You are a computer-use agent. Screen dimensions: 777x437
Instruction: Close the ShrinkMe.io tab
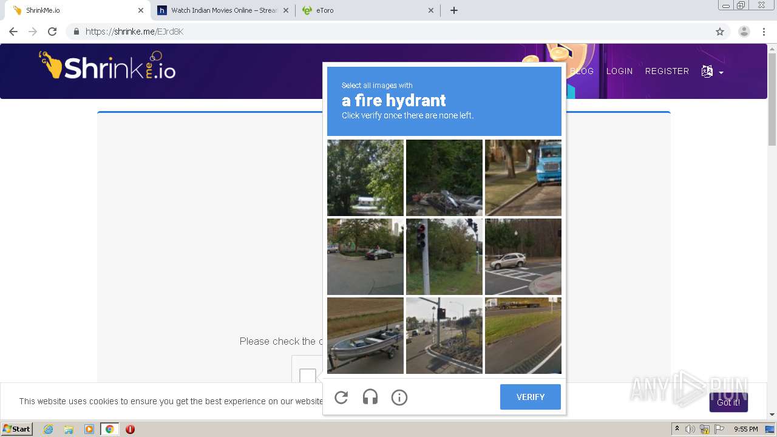(141, 10)
